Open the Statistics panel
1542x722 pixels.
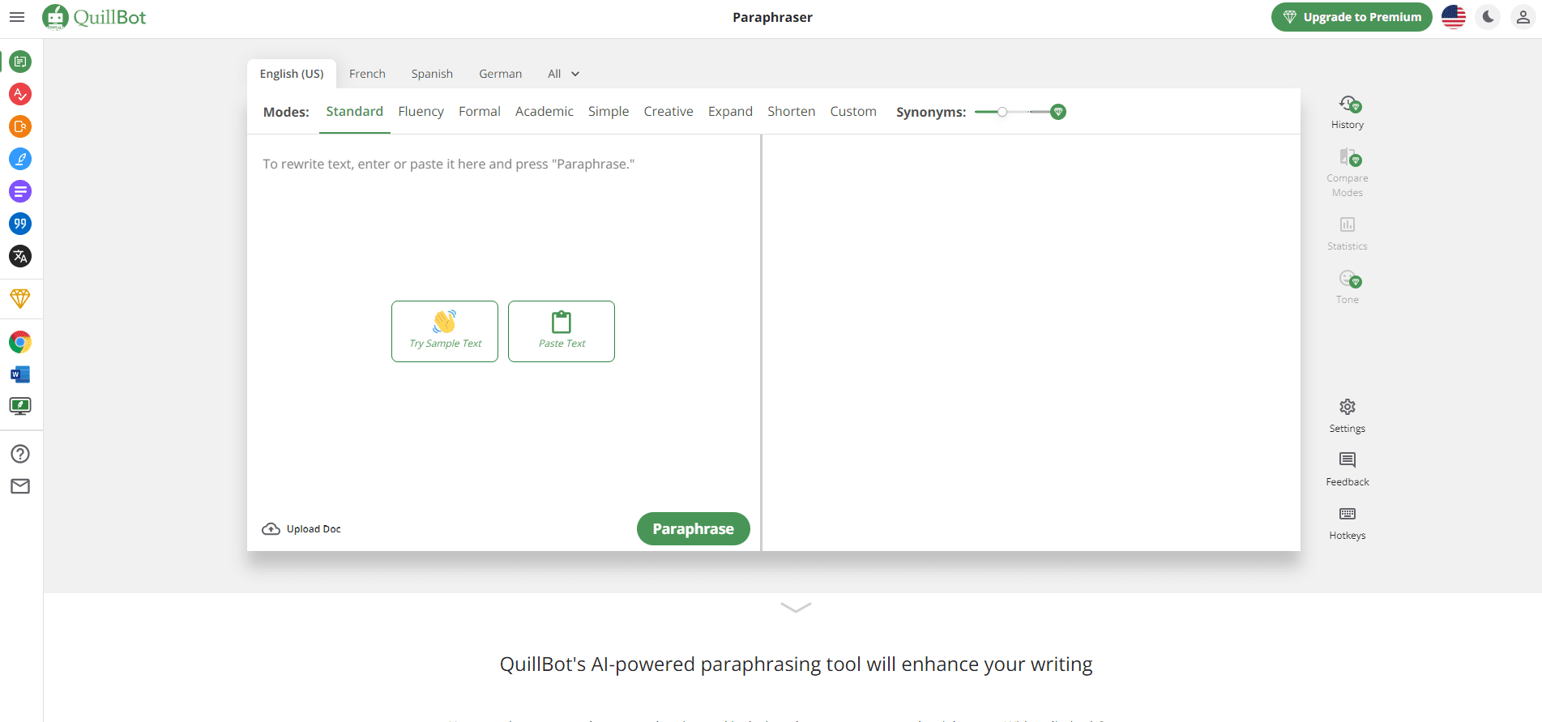(x=1348, y=233)
